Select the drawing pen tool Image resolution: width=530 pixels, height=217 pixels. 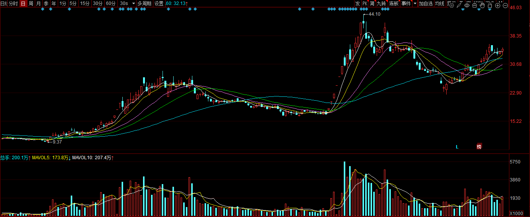click(x=459, y=5)
